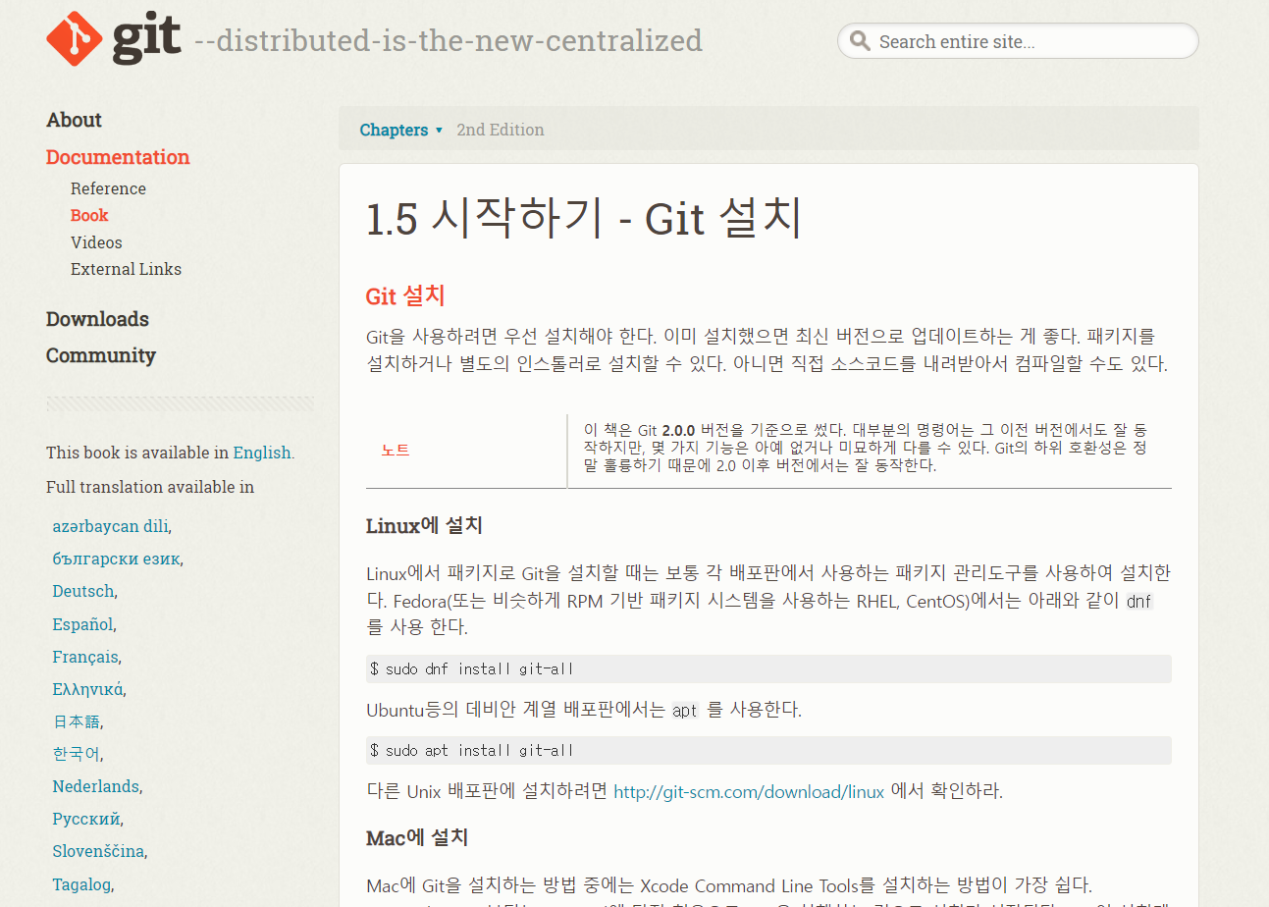This screenshot has width=1269, height=907.
Task: Visit the Community page
Action: (x=101, y=355)
